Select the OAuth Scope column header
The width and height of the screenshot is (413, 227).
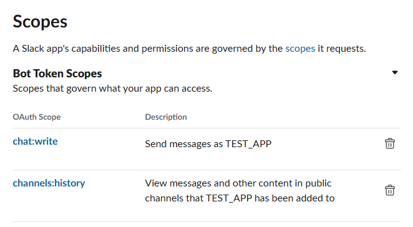(x=37, y=117)
